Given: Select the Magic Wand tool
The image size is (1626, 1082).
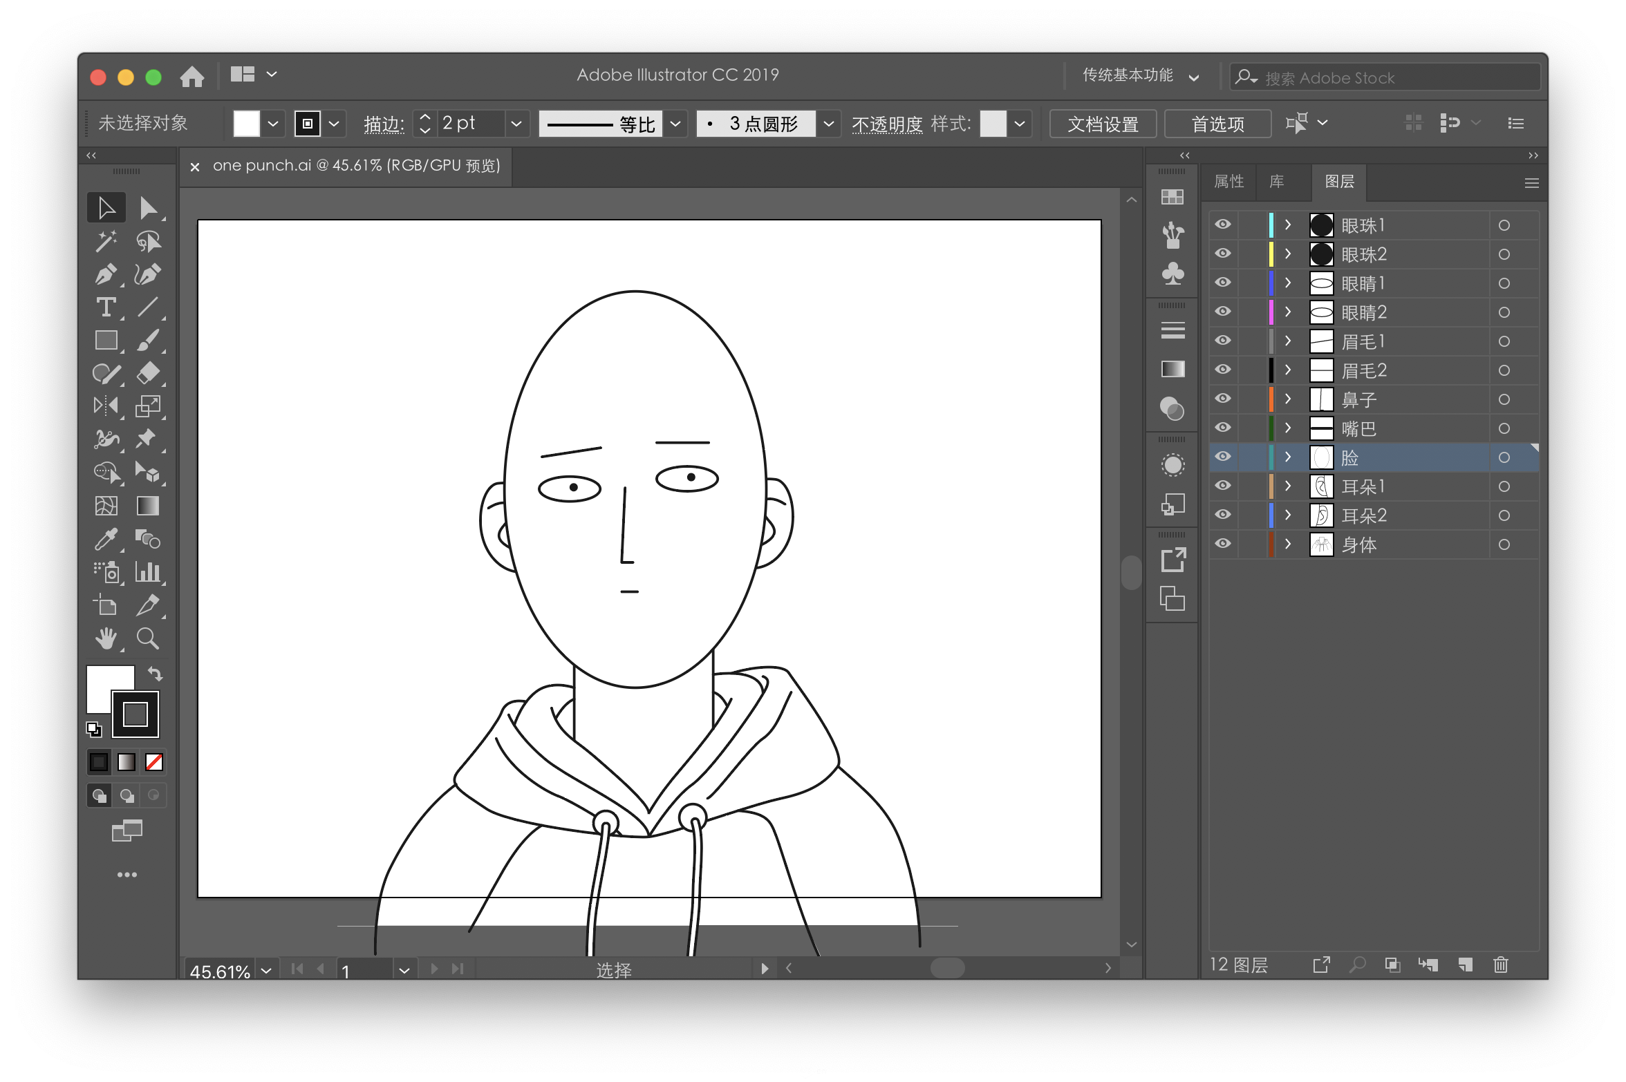Looking at the screenshot, I should 106,241.
